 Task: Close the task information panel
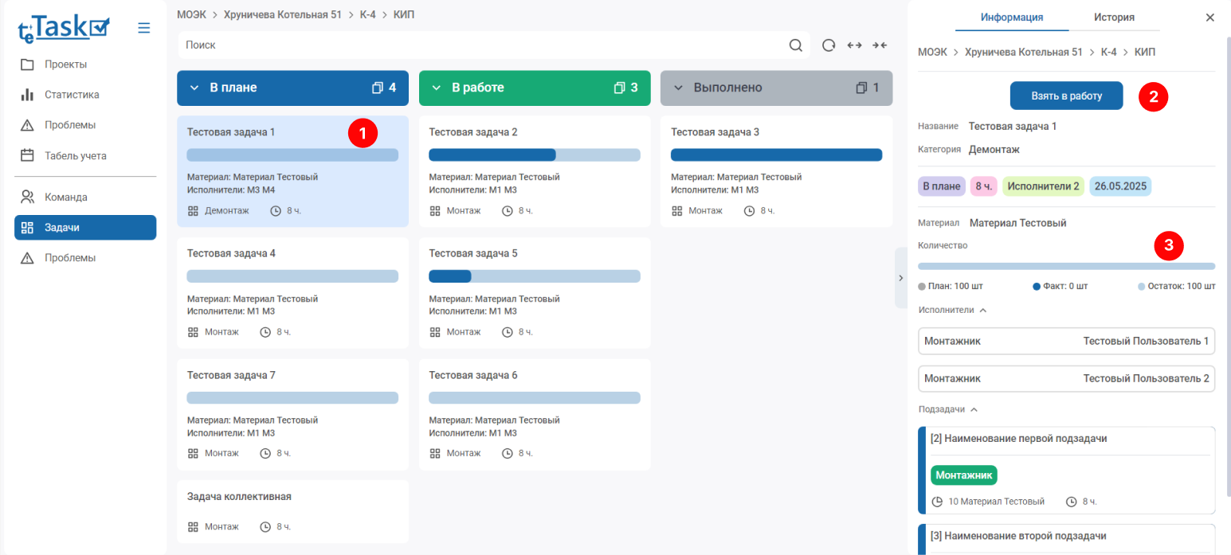point(1209,18)
